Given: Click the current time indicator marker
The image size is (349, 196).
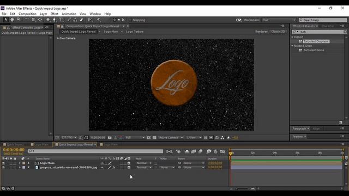Looking at the screenshot, I should [x=230, y=153].
